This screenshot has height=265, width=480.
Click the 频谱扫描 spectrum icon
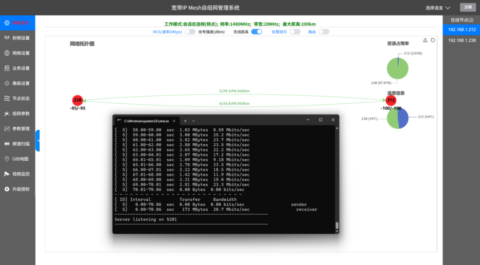coord(7,144)
